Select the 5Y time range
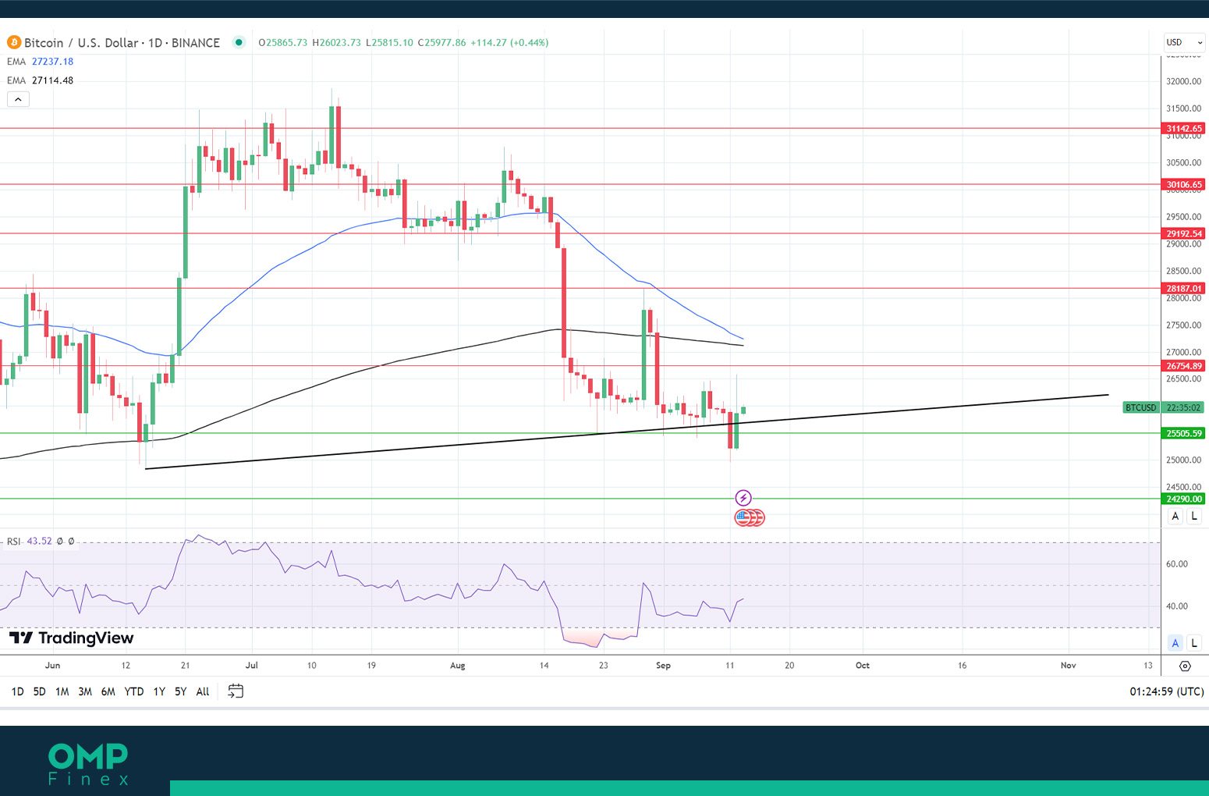1209x796 pixels. 180,691
